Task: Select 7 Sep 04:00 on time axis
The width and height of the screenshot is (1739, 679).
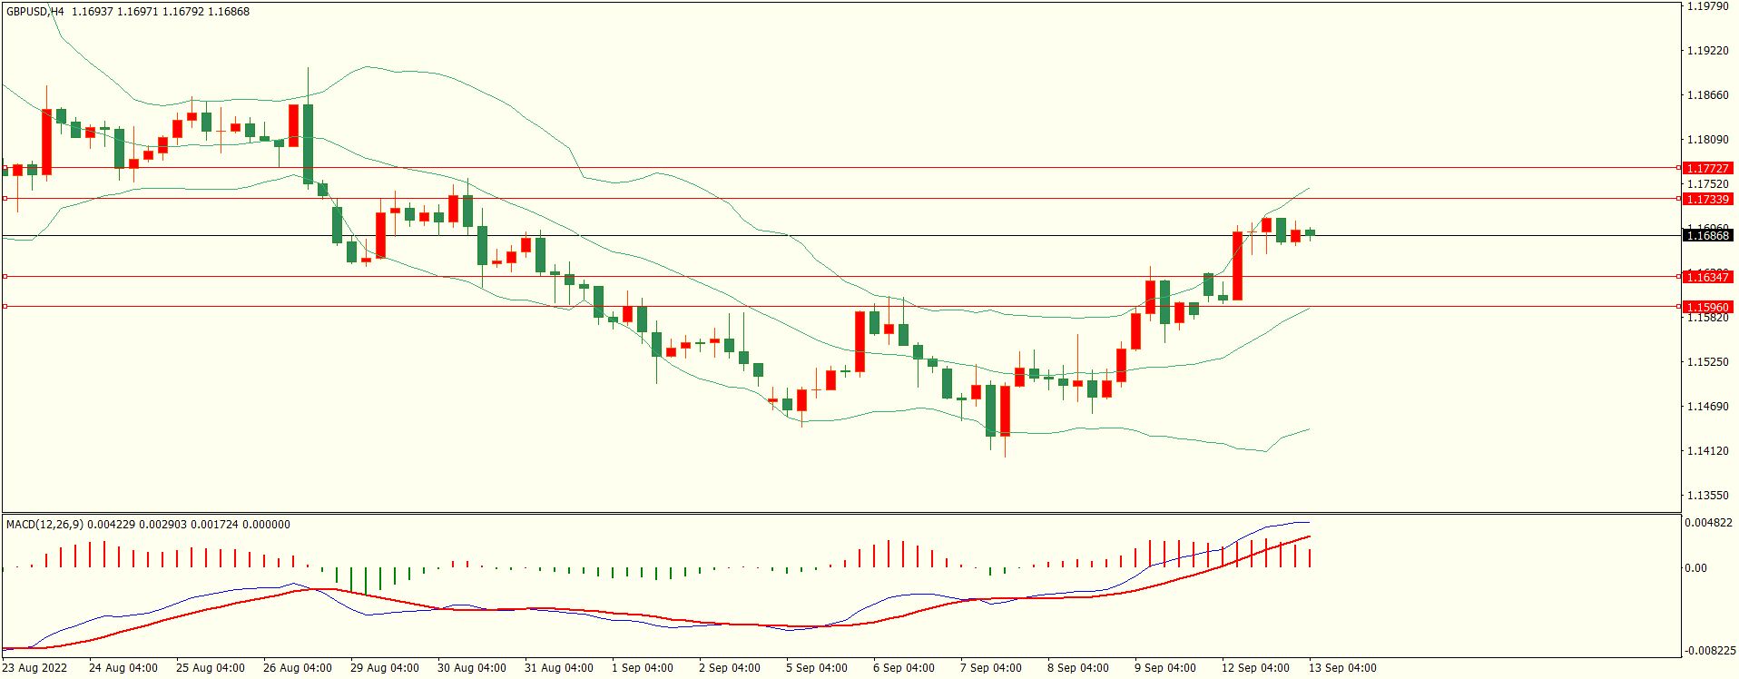Action: click(990, 668)
